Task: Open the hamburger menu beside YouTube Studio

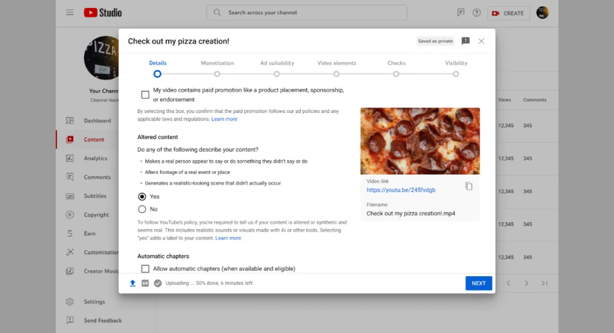Action: (70, 13)
